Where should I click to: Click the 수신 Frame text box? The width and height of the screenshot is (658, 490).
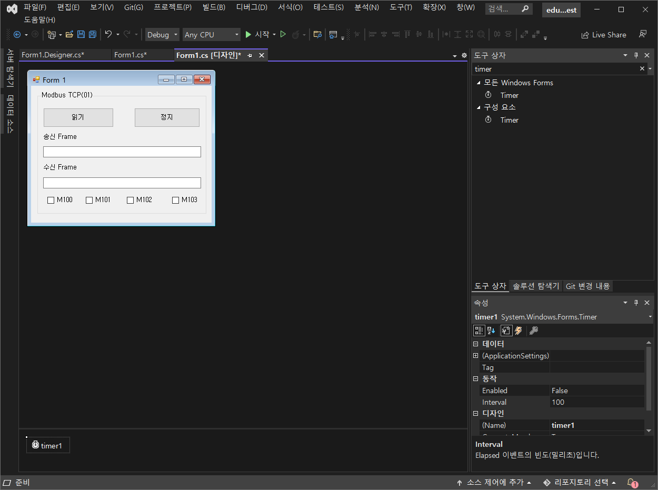pyautogui.click(x=122, y=183)
